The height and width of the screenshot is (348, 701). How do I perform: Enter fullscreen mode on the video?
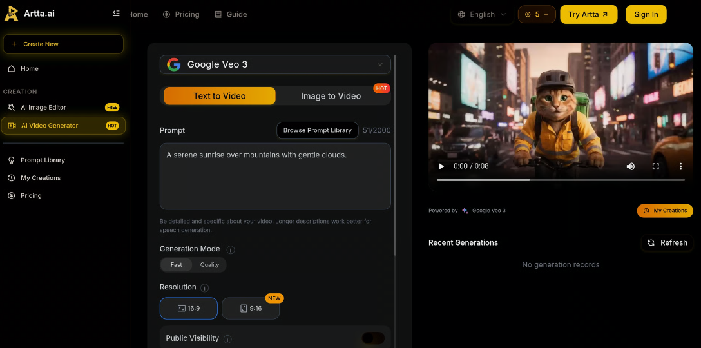tap(655, 166)
